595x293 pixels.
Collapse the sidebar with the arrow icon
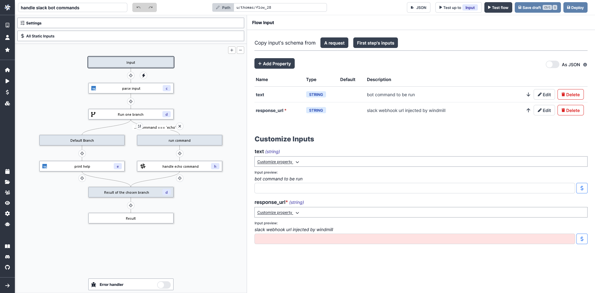pyautogui.click(x=7, y=285)
